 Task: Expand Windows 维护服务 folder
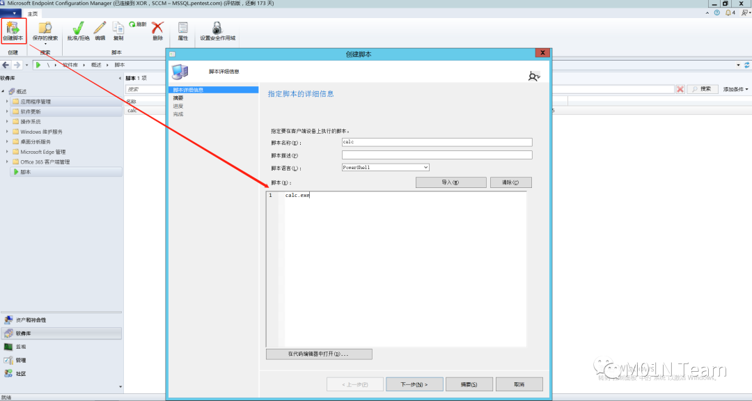click(7, 132)
